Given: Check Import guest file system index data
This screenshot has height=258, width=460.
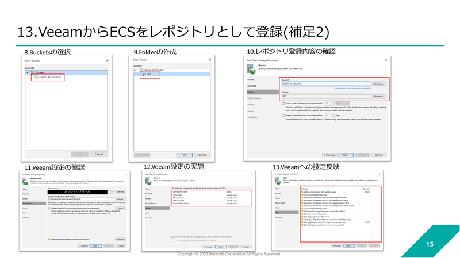Looking at the screenshot, I should [176, 240].
